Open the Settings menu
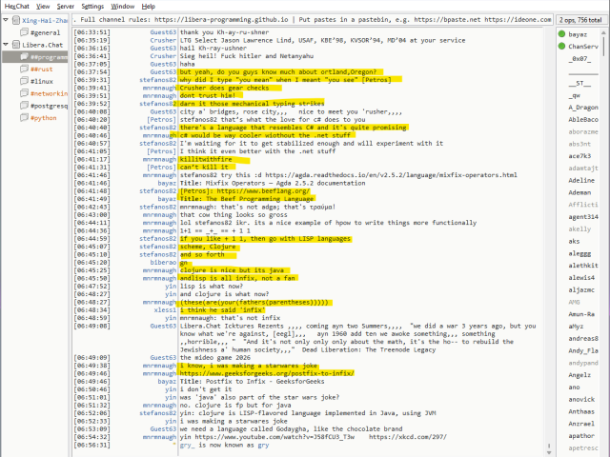This screenshot has width=610, height=457. (92, 6)
